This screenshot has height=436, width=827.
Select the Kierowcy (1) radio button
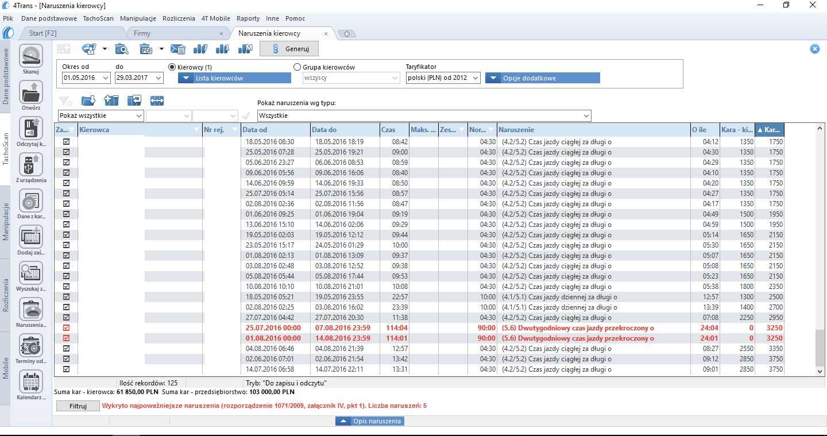click(x=172, y=67)
